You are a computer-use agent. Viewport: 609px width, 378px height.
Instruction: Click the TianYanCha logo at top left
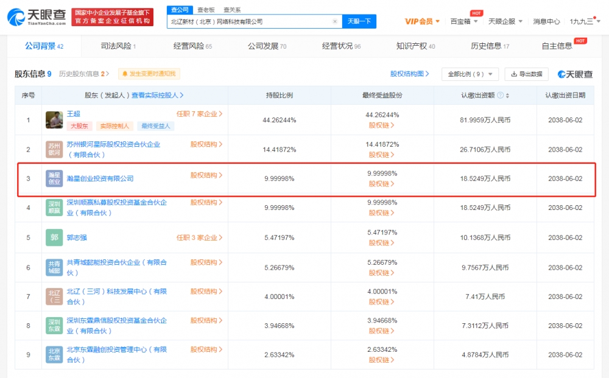pos(37,17)
